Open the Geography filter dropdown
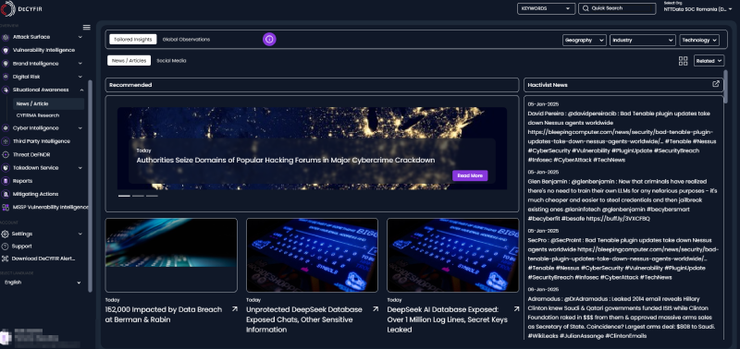 click(x=585, y=40)
